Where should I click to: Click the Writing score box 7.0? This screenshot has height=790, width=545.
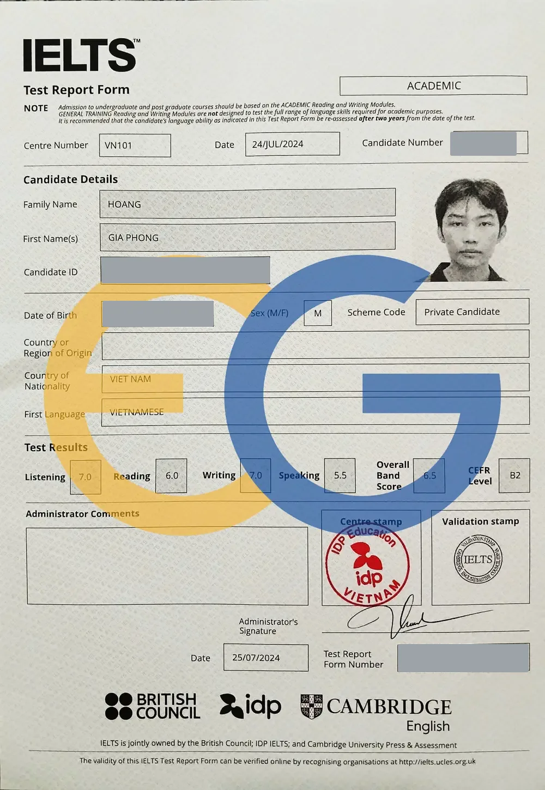click(256, 476)
